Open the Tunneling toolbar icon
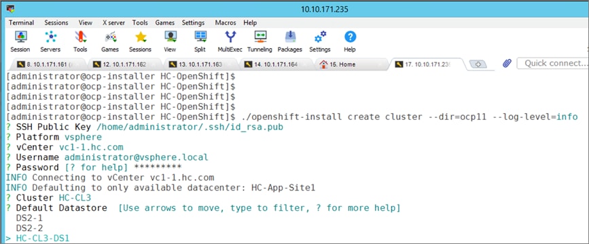 coord(260,41)
